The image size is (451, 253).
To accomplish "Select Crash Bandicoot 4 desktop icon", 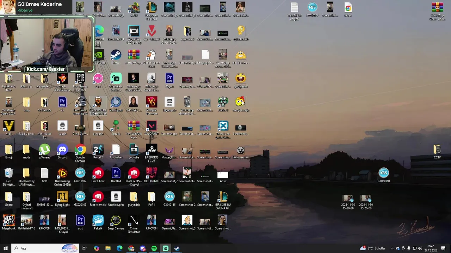I will point(62,82).
